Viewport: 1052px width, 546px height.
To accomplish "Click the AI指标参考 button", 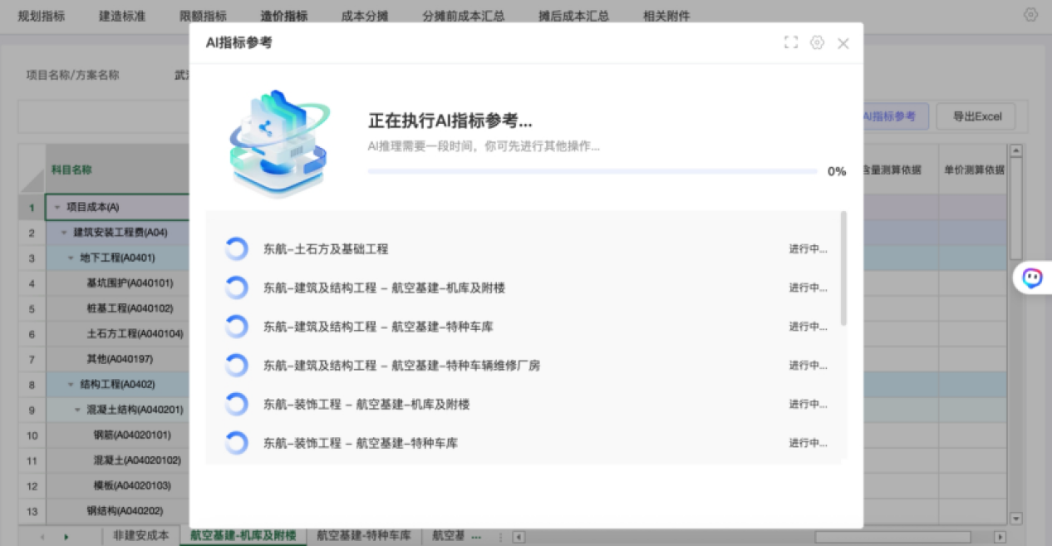I will pos(890,117).
